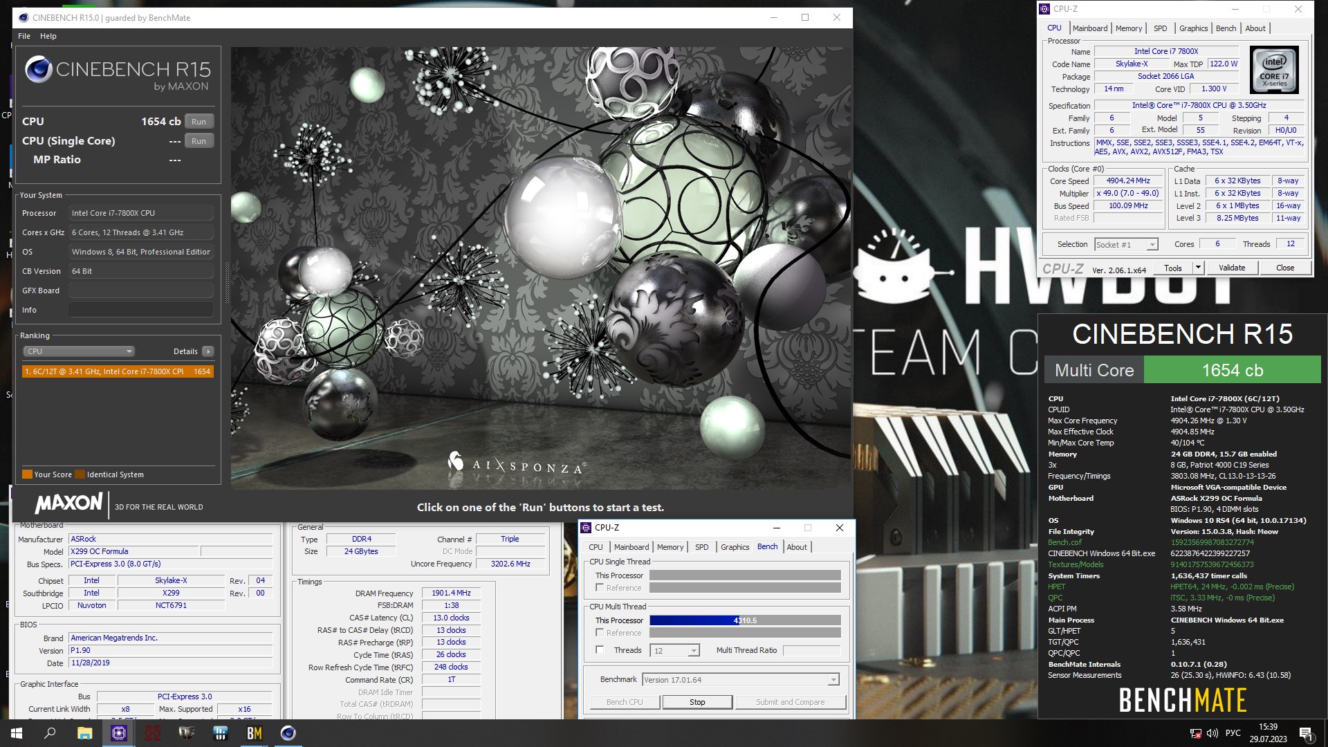Open the volume control tray icon
The width and height of the screenshot is (1328, 747).
[x=1212, y=733]
